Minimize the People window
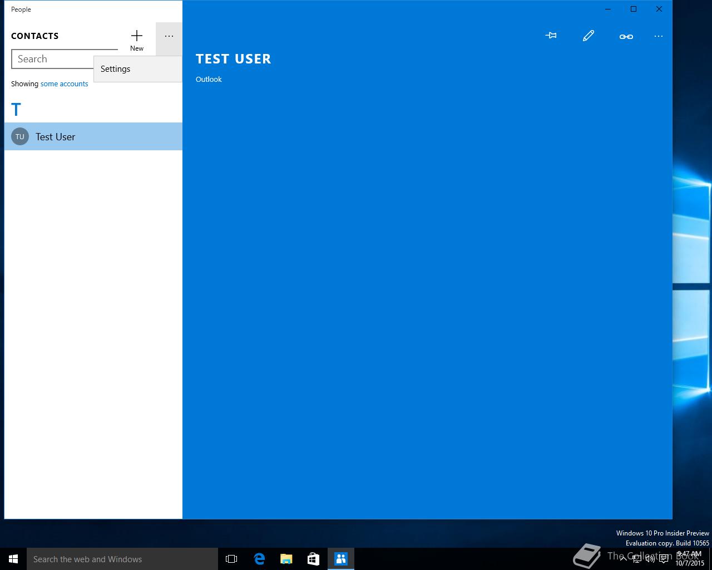 (608, 9)
